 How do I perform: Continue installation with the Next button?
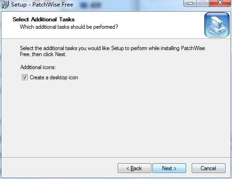click(x=169, y=168)
